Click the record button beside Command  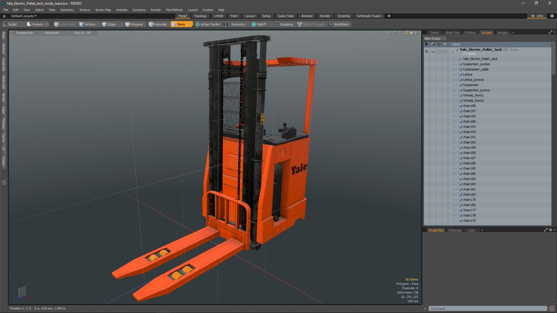coord(552,309)
